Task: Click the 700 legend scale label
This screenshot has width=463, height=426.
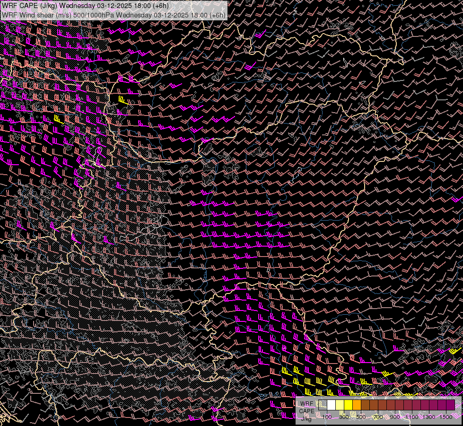Action: (378, 417)
